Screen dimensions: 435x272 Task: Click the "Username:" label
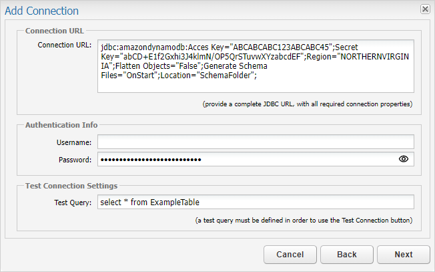click(74, 142)
